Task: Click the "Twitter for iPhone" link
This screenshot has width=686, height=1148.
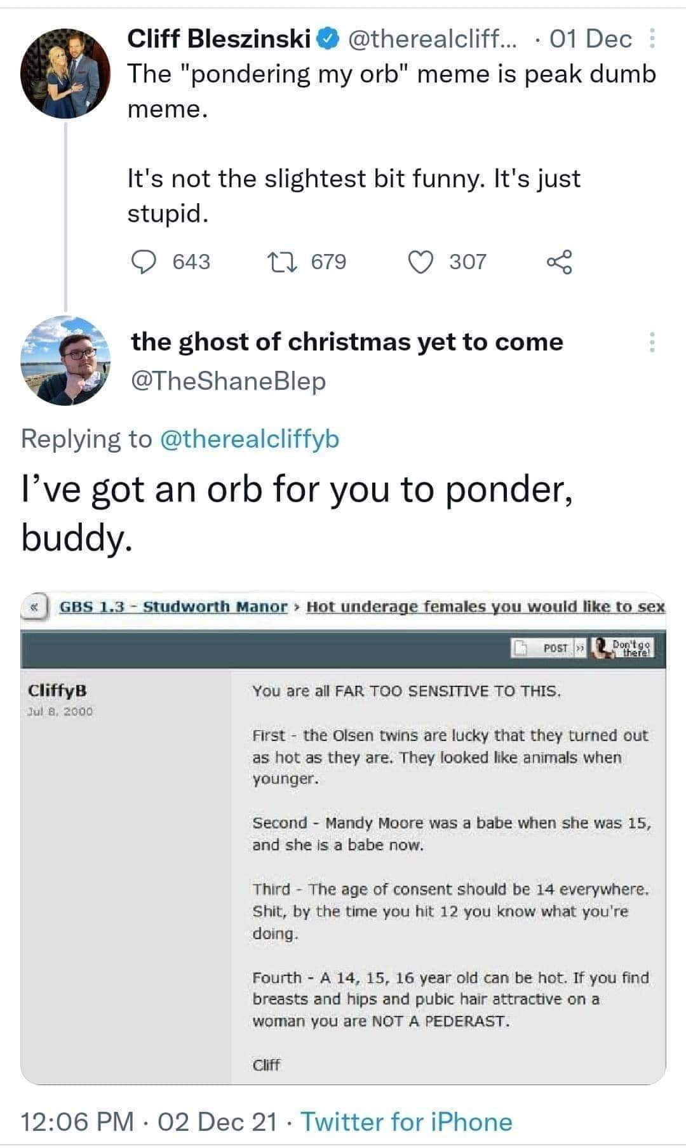Action: 406,1122
